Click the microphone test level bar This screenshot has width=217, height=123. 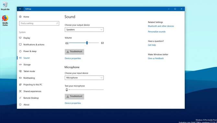point(86,90)
